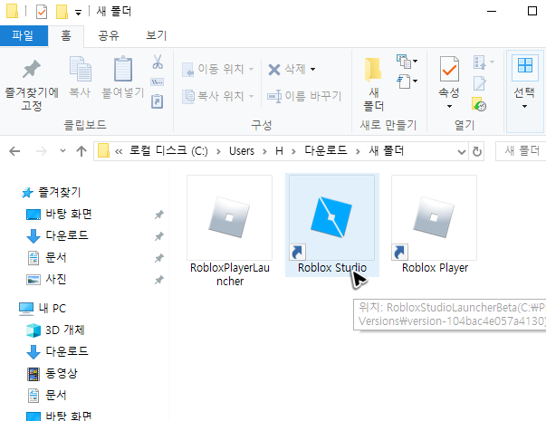Click the edit document icon
546x421 pixels.
coord(480,83)
